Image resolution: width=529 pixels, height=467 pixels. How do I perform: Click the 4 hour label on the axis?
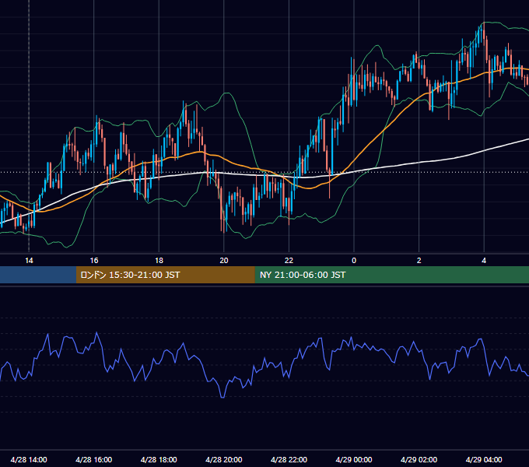coord(484,261)
